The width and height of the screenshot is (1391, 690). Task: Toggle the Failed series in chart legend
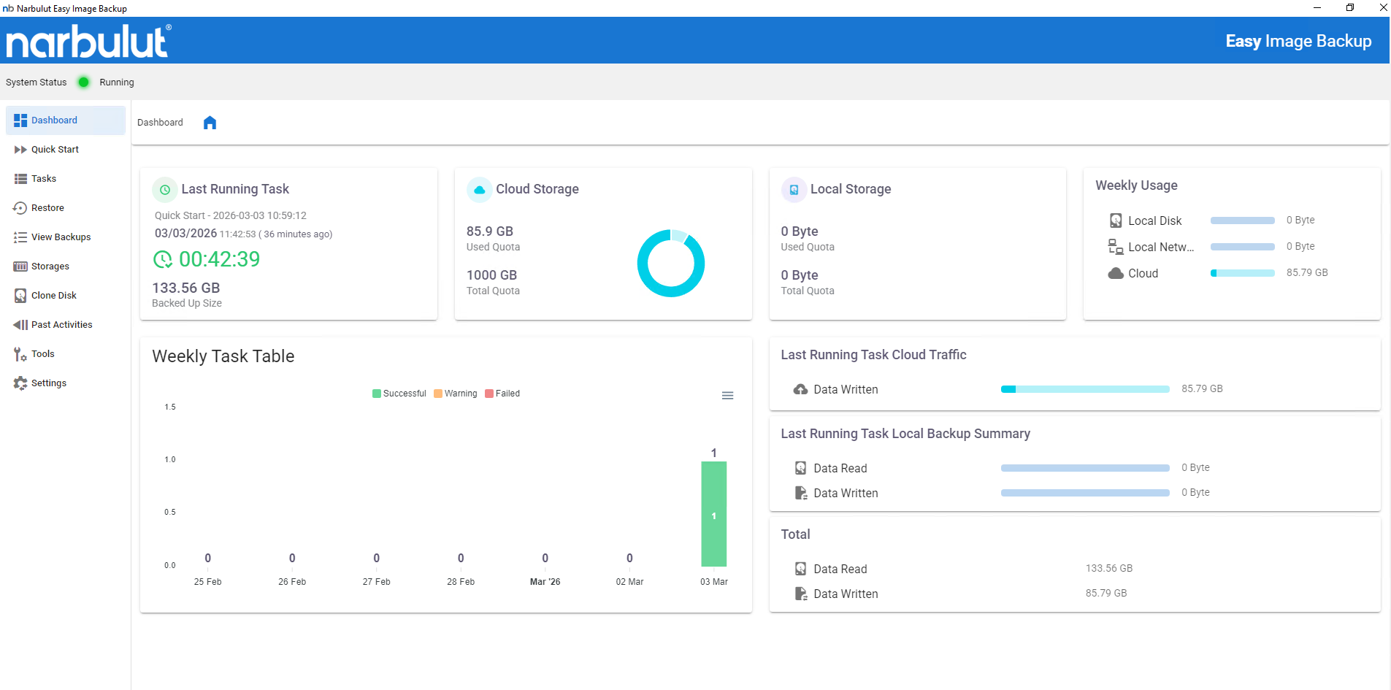(x=502, y=394)
